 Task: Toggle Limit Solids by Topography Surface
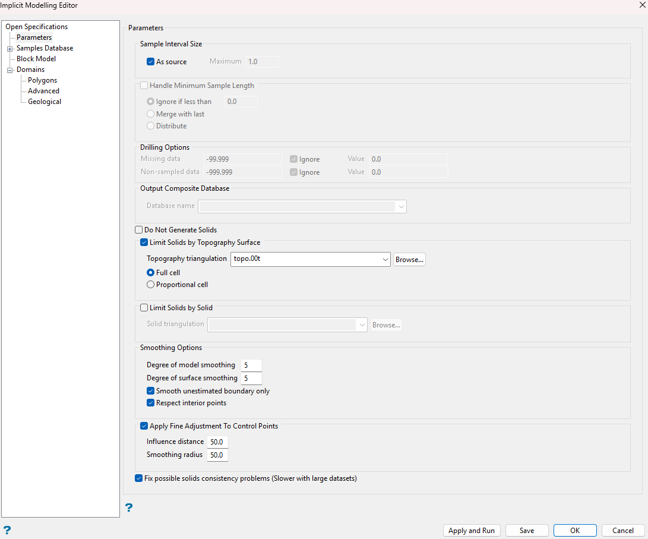coord(144,242)
